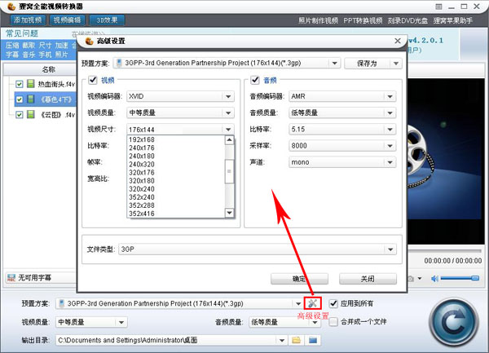
Task: Open the dialog's 视频质量 dropdown
Action: [228, 113]
